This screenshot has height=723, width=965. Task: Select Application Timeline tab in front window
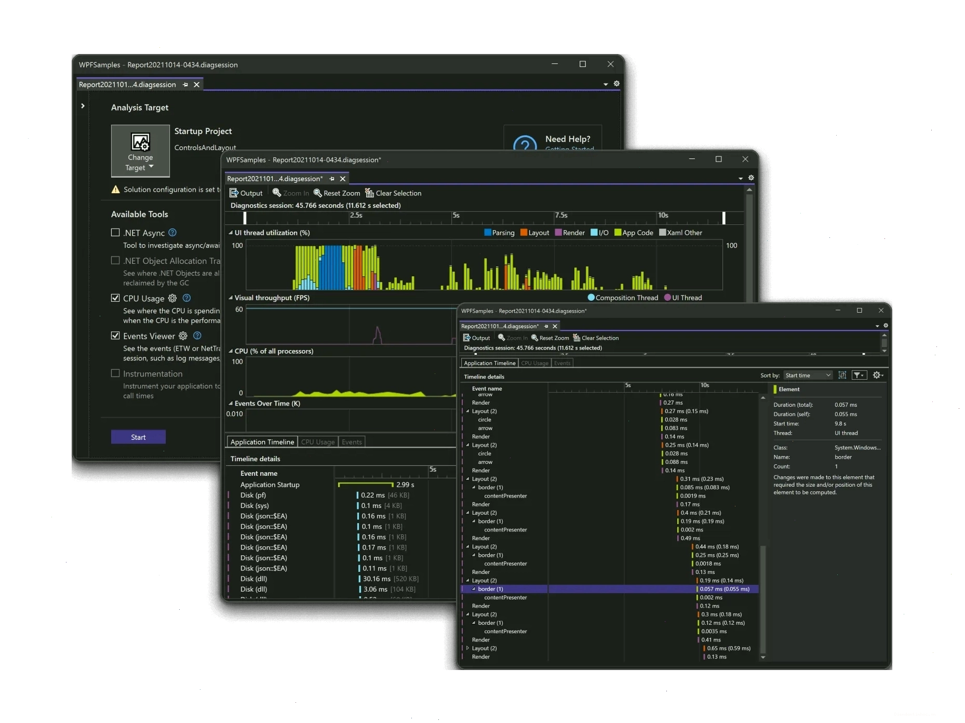[490, 363]
